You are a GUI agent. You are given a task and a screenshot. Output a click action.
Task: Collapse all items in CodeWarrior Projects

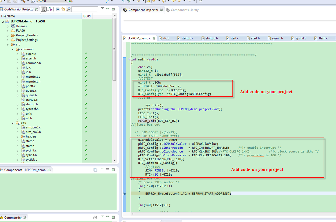[x=58, y=9]
